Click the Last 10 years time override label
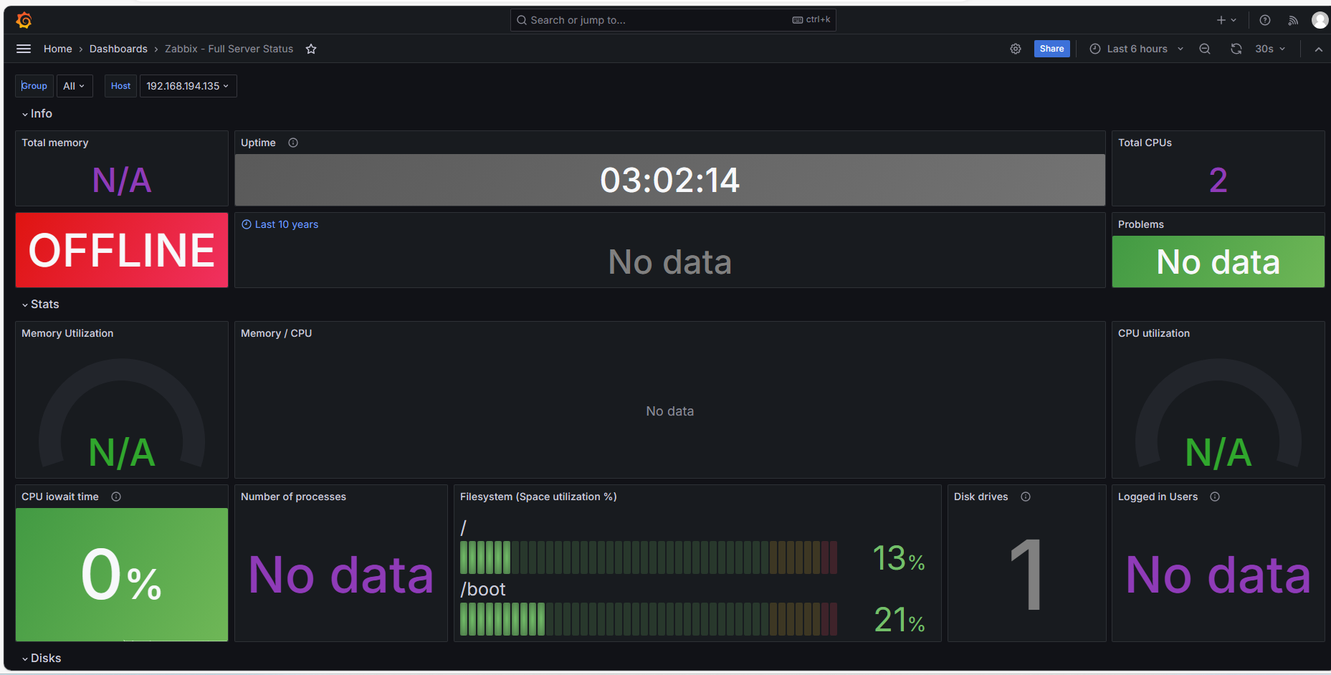This screenshot has height=675, width=1331. [280, 224]
